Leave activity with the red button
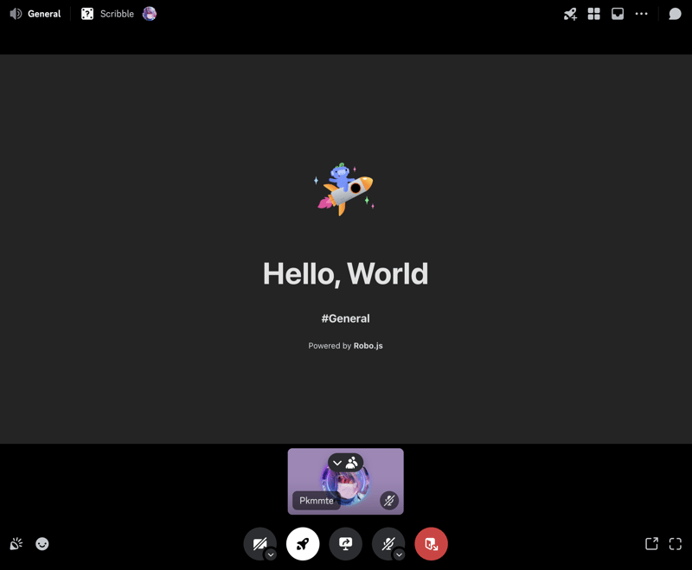Viewport: 692px width, 570px height. [x=431, y=544]
